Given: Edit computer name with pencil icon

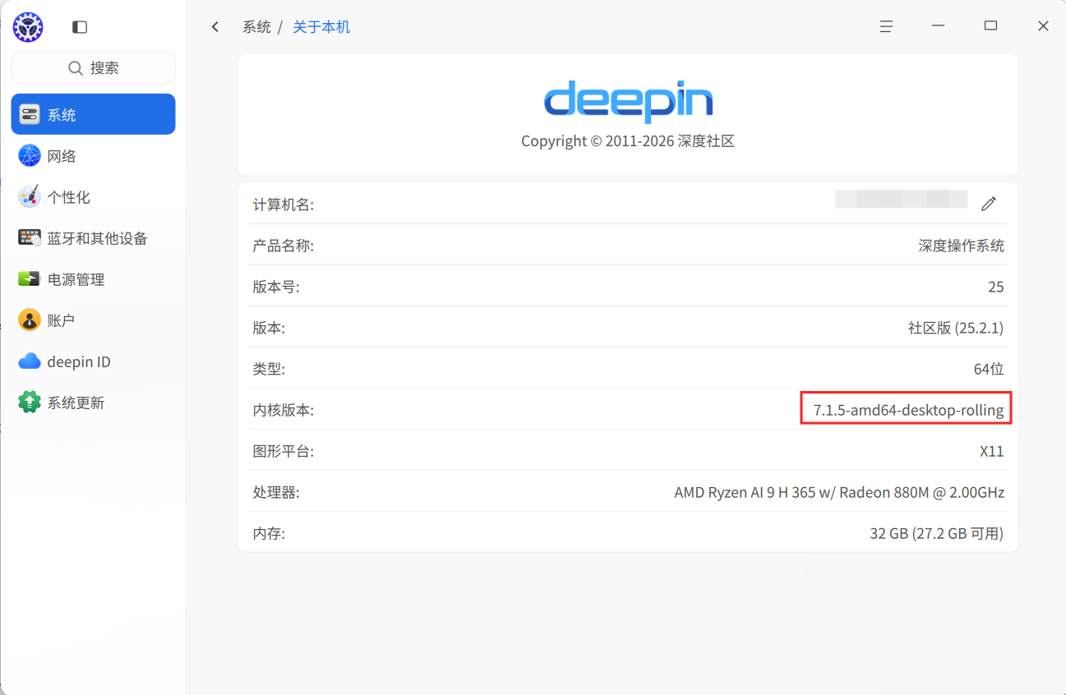Looking at the screenshot, I should tap(989, 203).
